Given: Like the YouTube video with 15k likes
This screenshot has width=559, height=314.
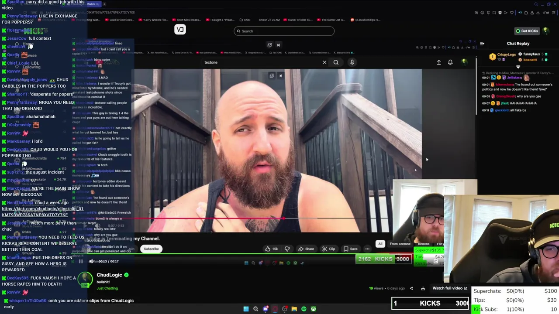Looking at the screenshot, I should (271, 249).
